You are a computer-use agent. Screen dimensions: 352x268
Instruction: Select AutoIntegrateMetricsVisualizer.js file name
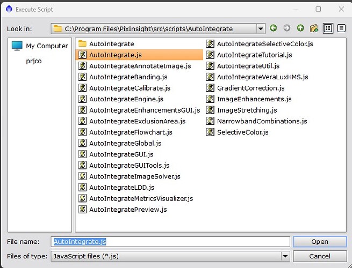pyautogui.click(x=141, y=199)
